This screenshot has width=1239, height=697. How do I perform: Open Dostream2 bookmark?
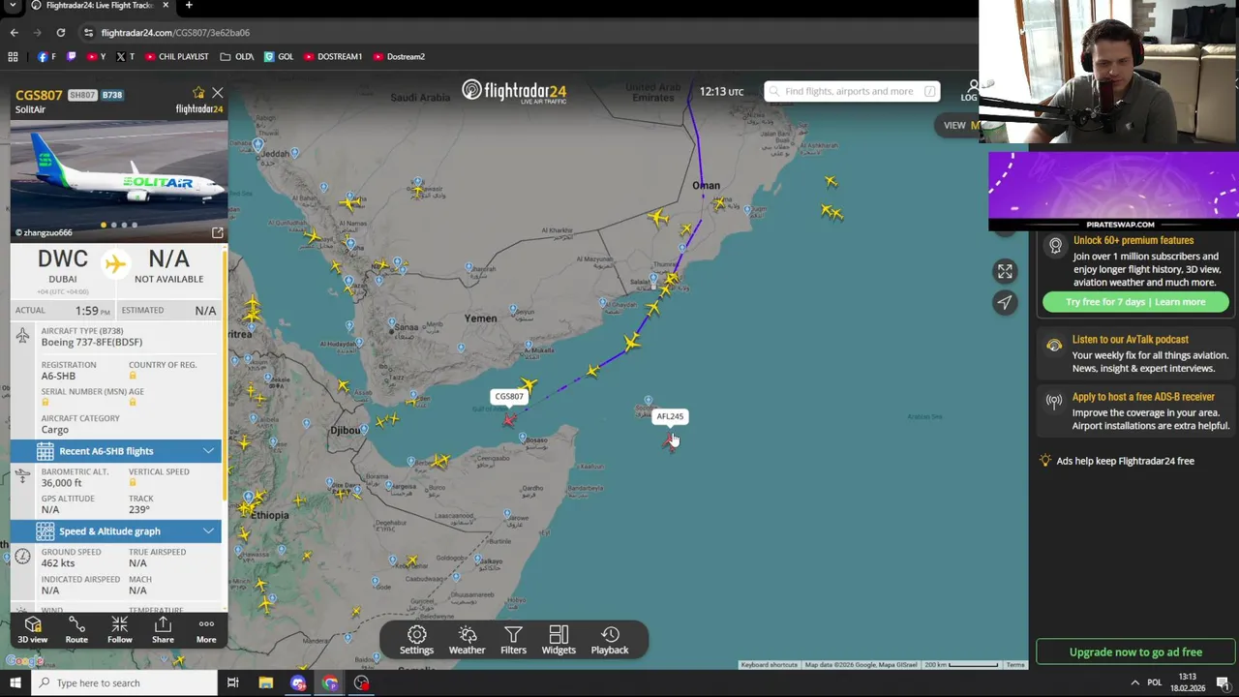pyautogui.click(x=399, y=56)
